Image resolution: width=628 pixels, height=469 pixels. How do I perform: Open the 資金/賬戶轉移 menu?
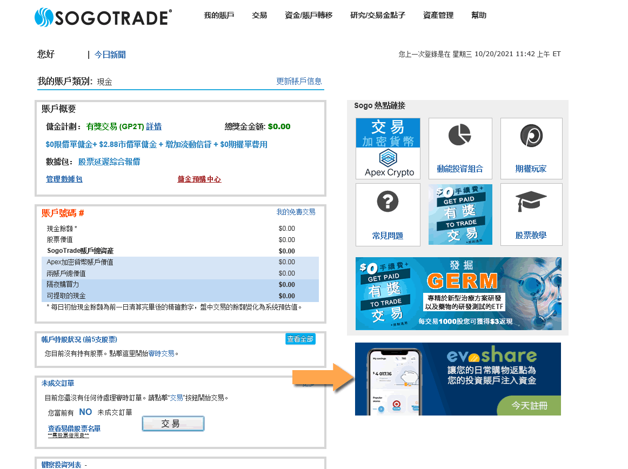pos(309,15)
